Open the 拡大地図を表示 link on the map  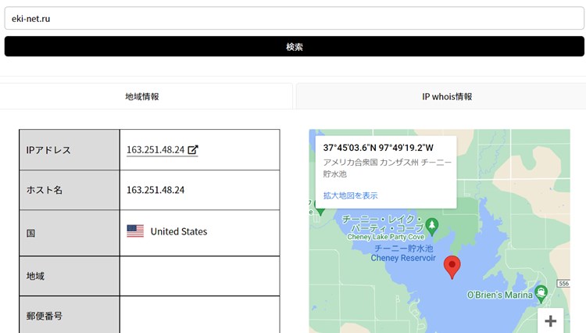pos(350,195)
